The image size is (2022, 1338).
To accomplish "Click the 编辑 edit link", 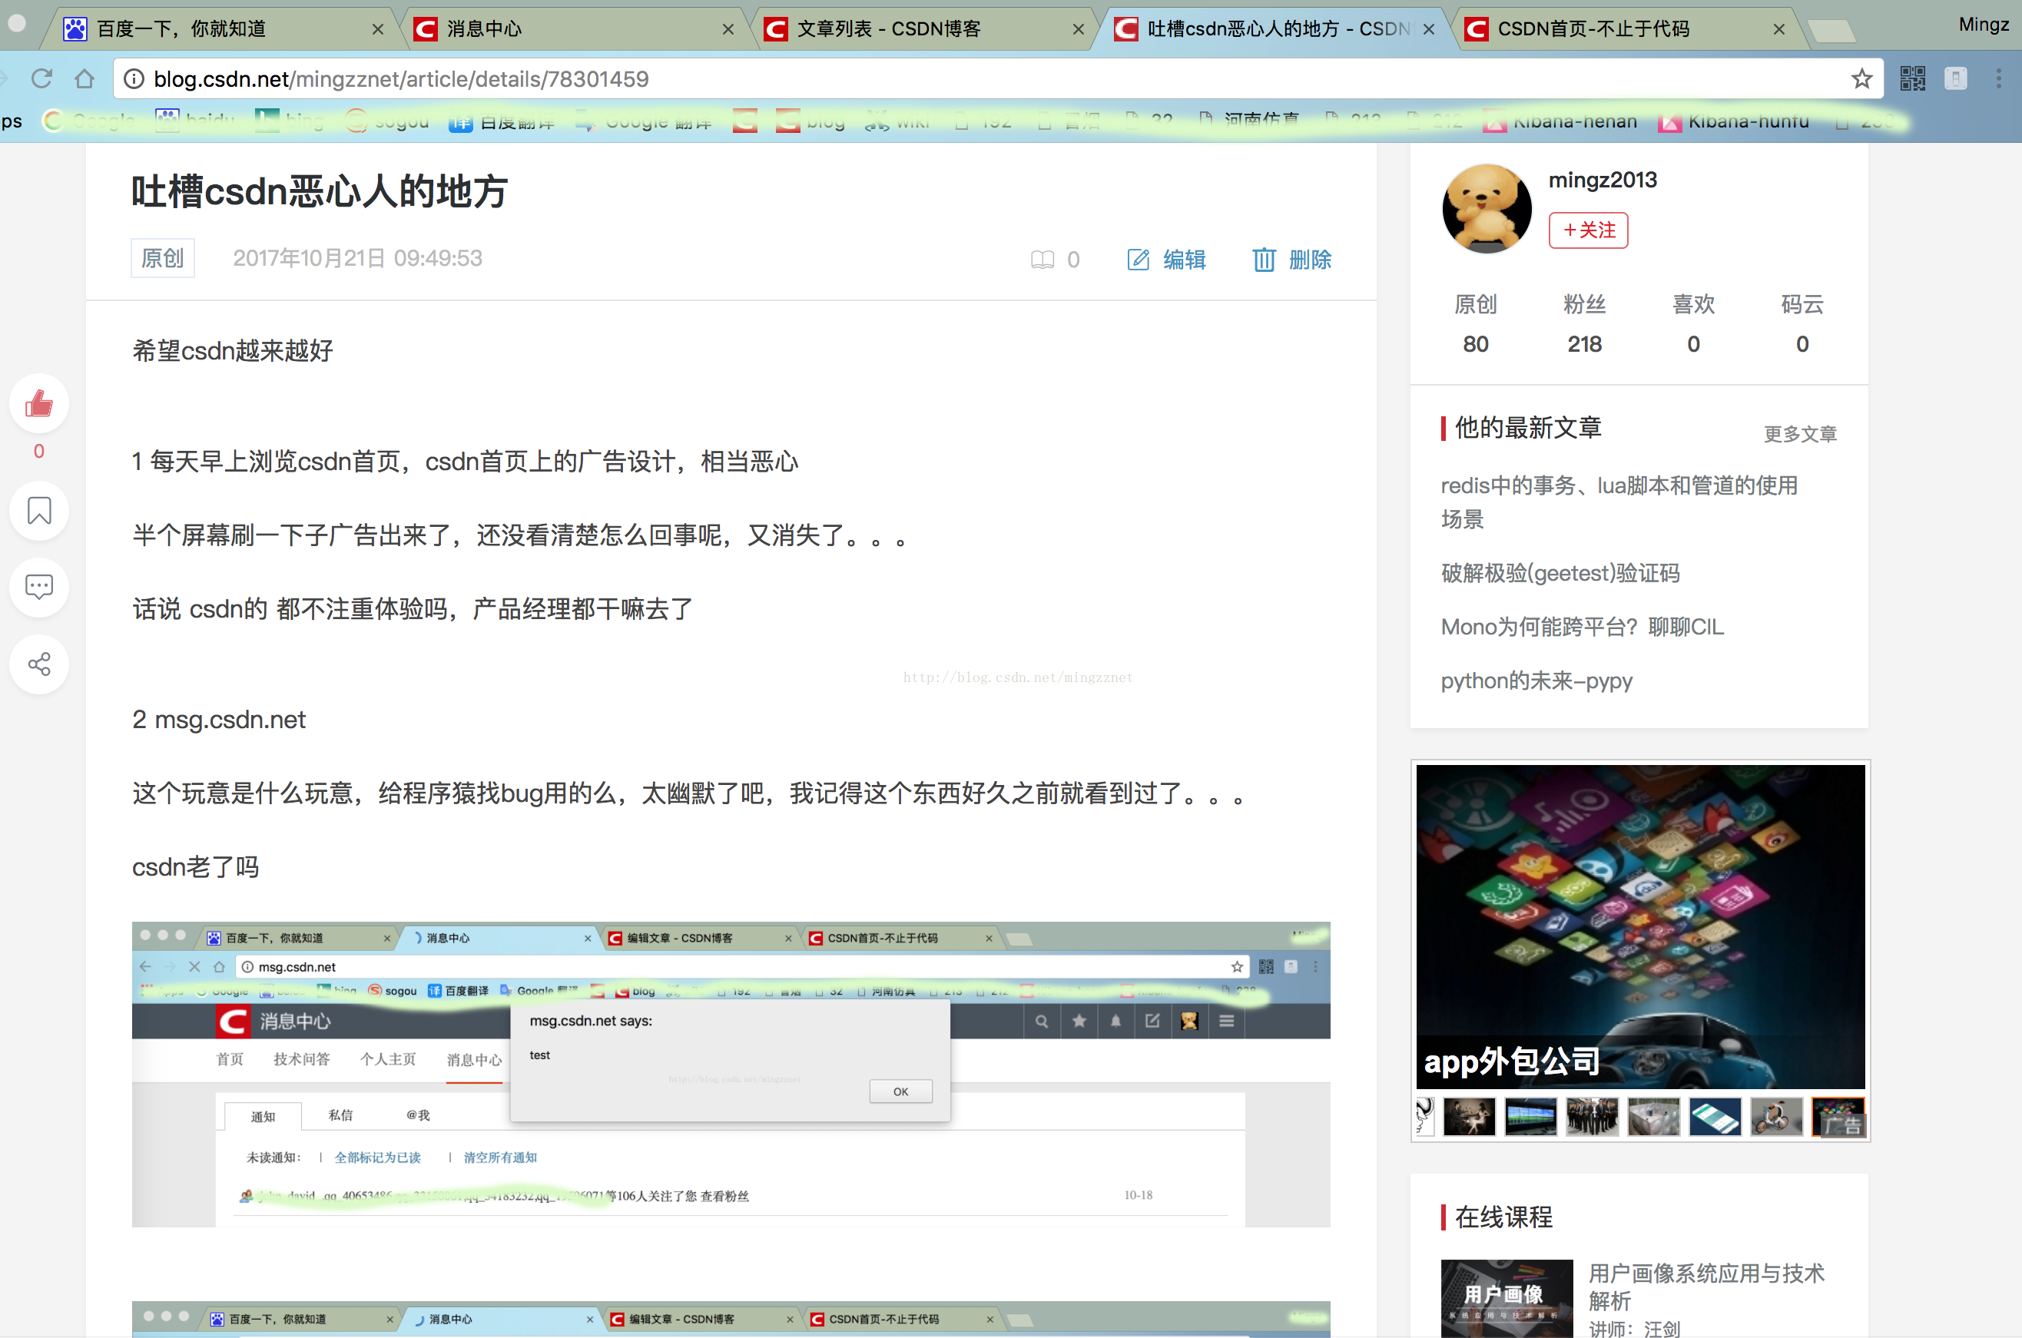I will tap(1167, 260).
